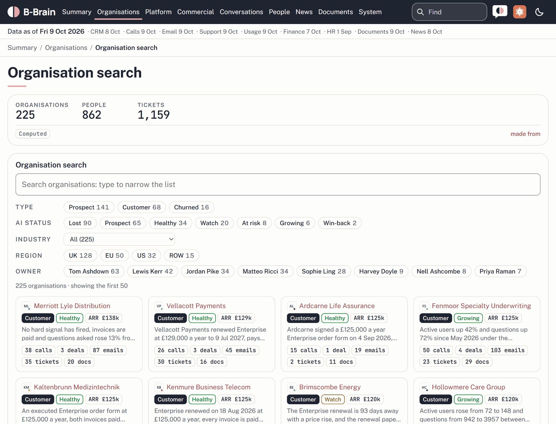Open the People menu

279,12
